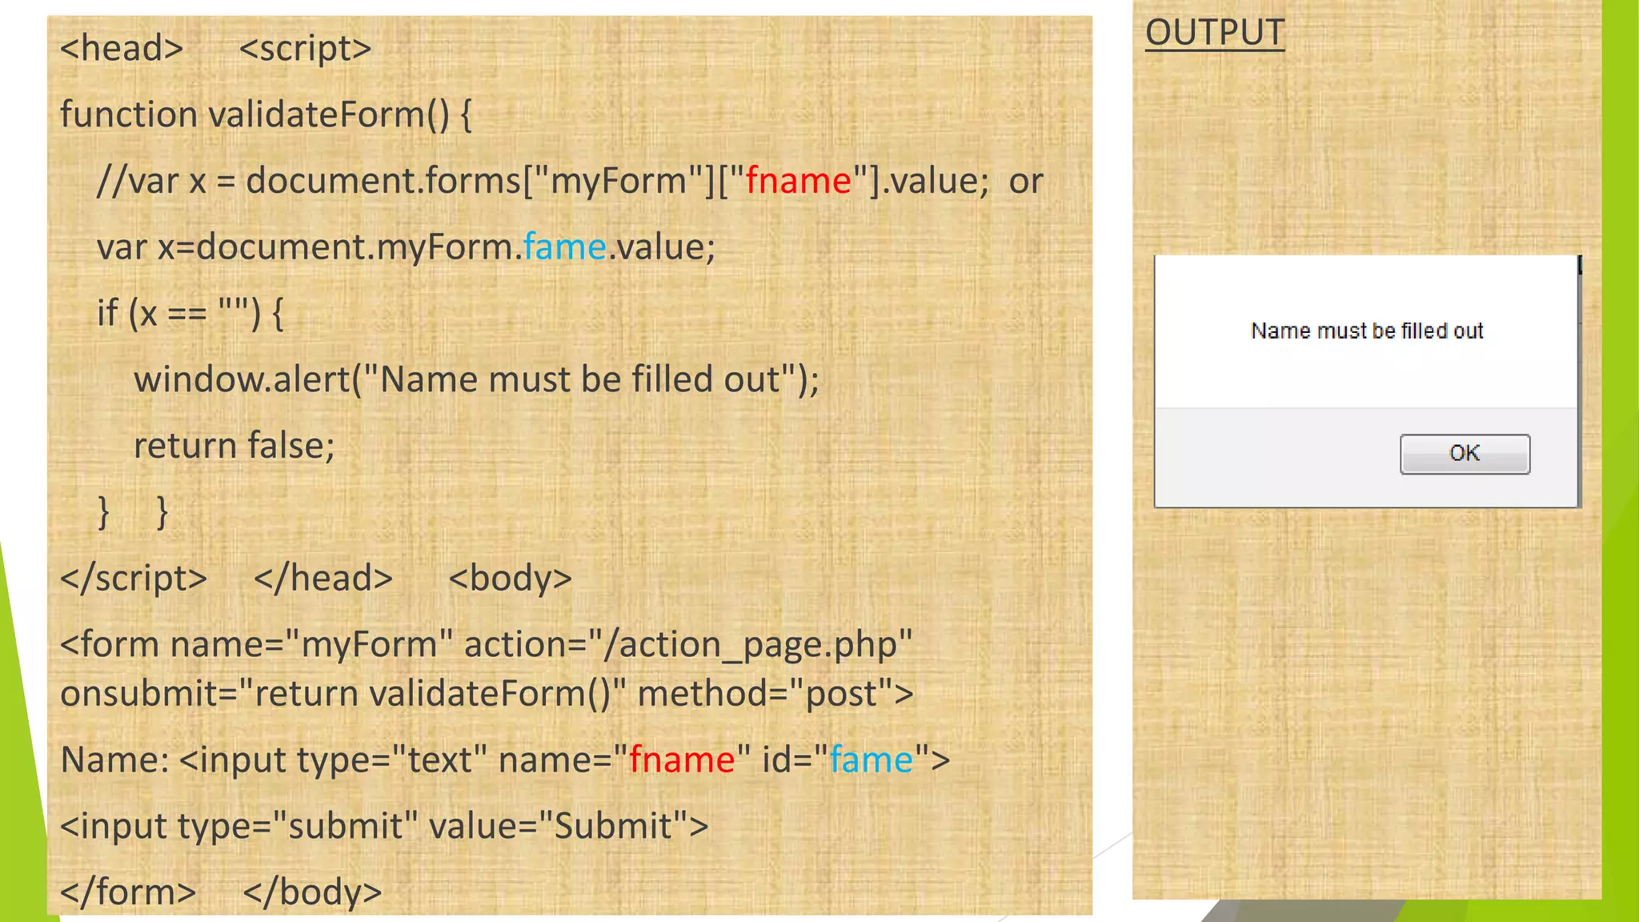Click the red 'fname' in input name attribute

[682, 760]
